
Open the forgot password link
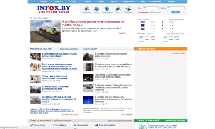[x=155, y=12]
